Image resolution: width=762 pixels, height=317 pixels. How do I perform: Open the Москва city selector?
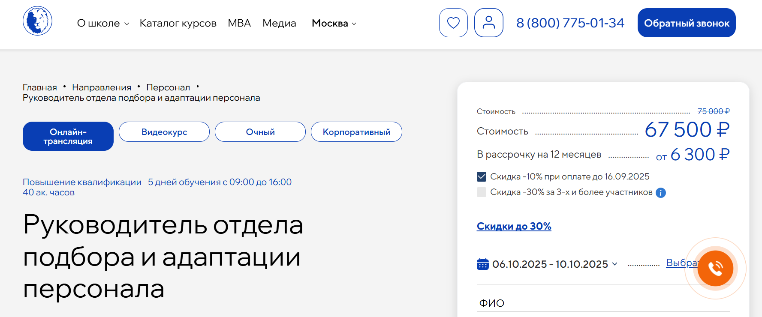point(334,23)
